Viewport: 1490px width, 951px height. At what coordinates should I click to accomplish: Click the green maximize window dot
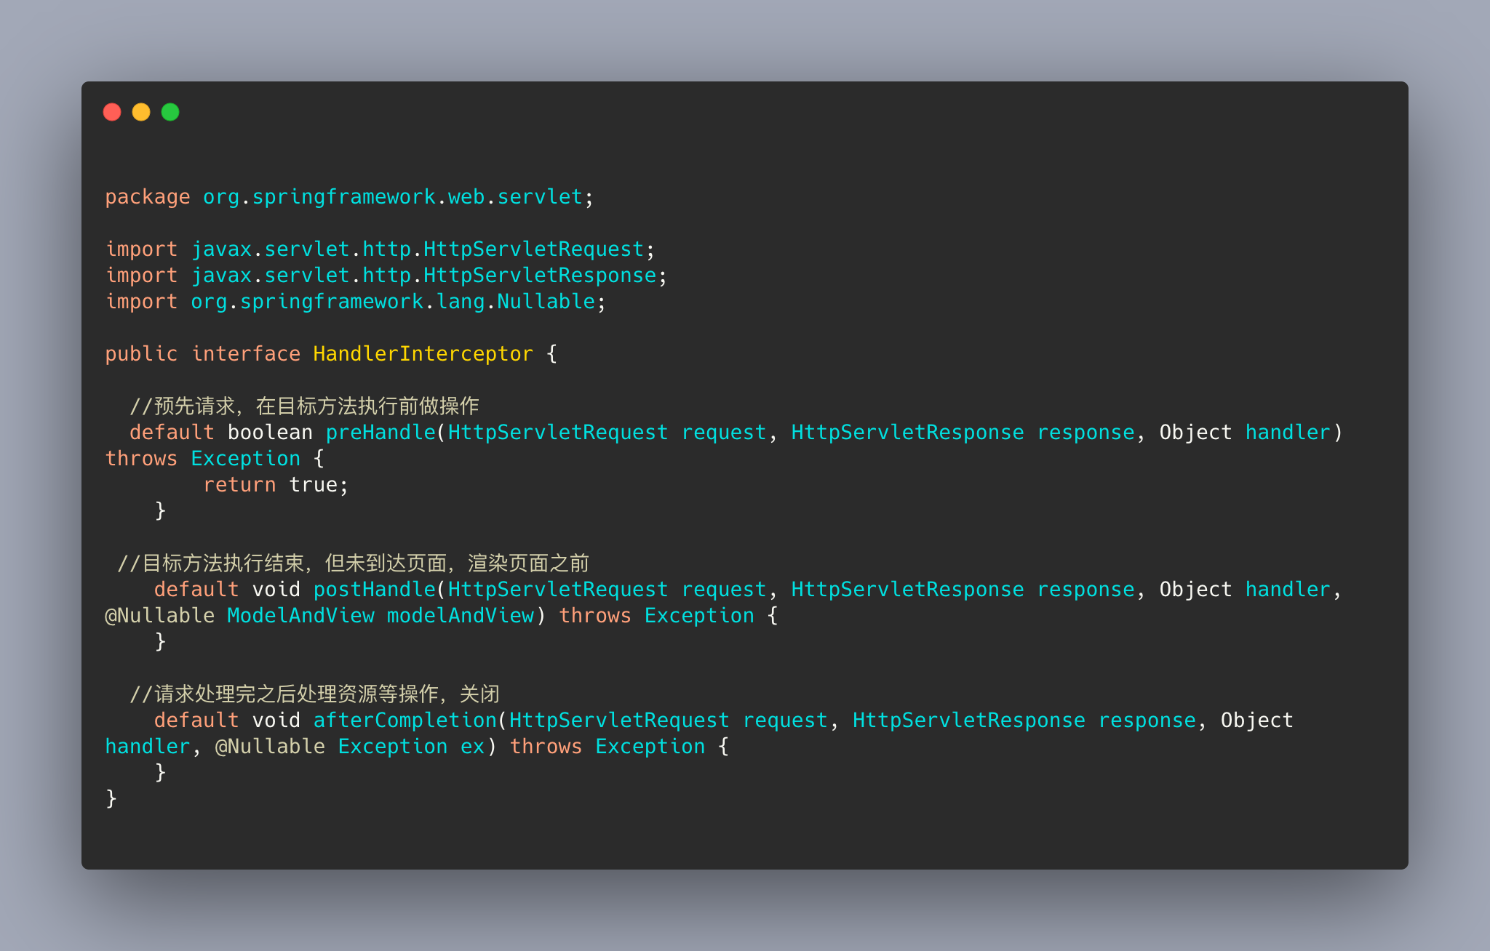[170, 112]
